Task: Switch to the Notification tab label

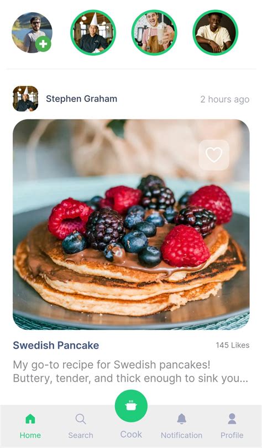Action: pyautogui.click(x=181, y=435)
